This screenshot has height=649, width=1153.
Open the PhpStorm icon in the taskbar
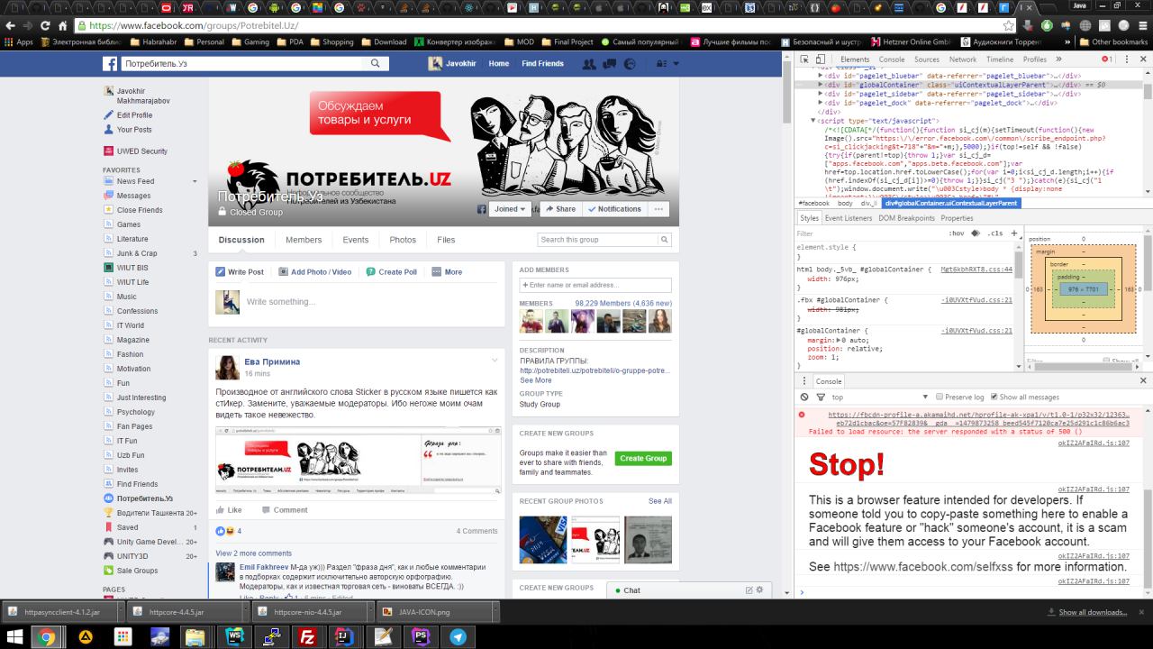click(421, 636)
